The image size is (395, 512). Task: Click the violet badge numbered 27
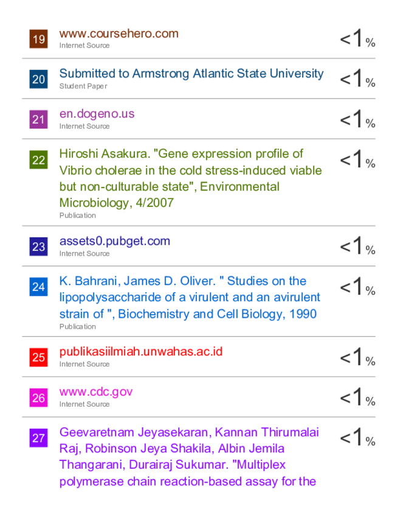[38, 438]
